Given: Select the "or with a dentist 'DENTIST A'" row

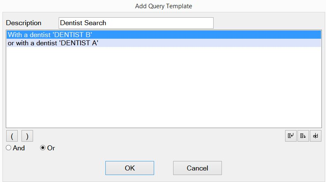Looking at the screenshot, I should click(x=164, y=43).
